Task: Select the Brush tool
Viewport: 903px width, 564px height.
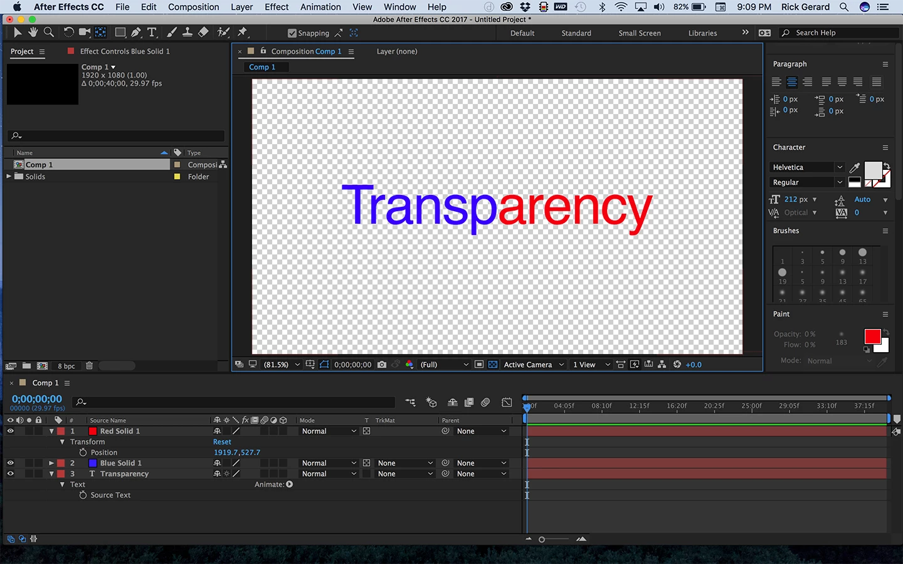Action: point(171,33)
